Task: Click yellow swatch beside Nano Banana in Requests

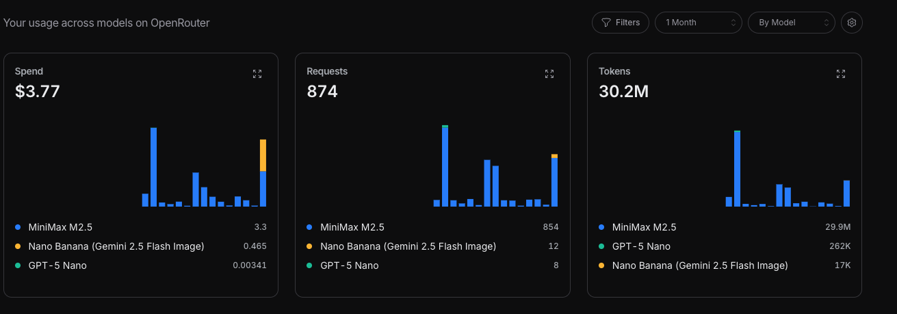Action: click(x=309, y=246)
